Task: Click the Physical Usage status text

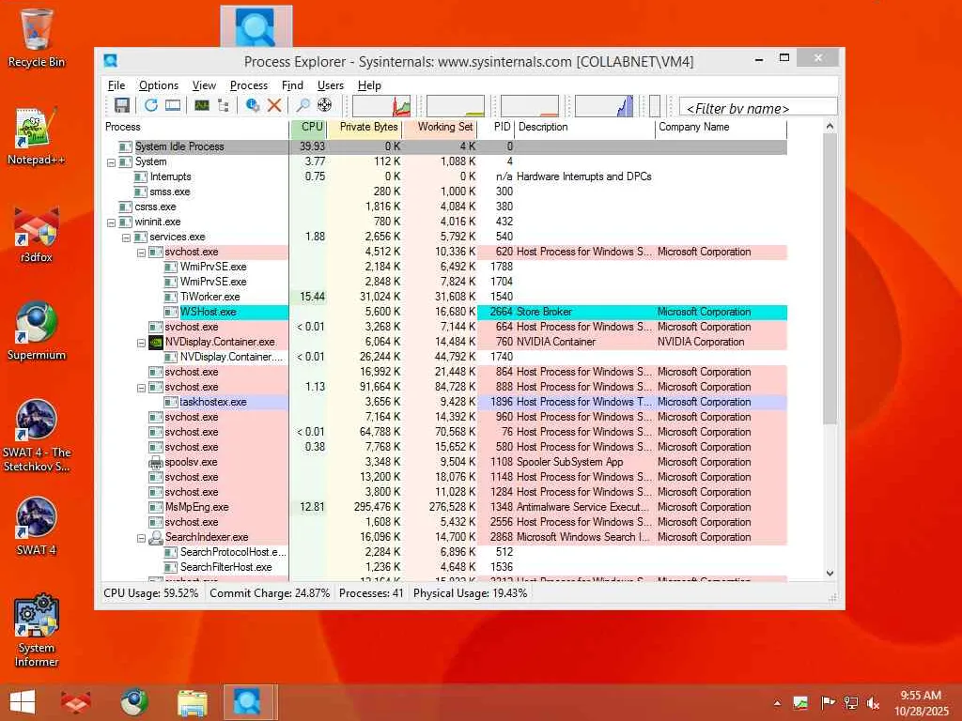Action: pos(470,593)
